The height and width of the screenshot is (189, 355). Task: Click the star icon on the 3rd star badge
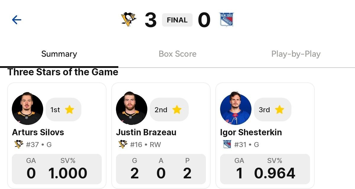click(x=279, y=110)
